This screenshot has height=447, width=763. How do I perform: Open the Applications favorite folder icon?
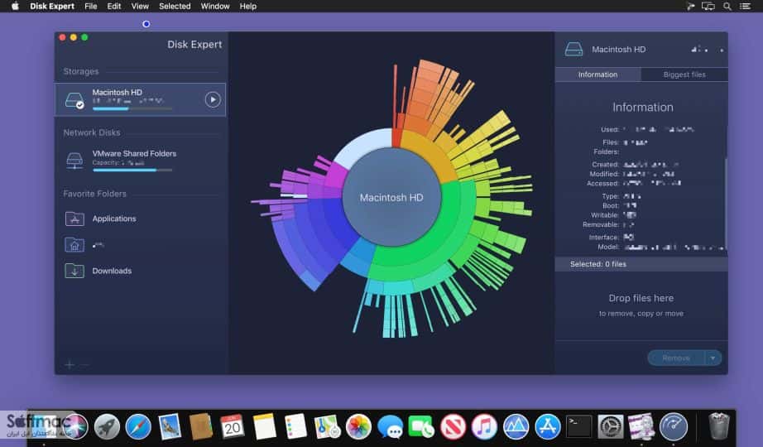tap(74, 219)
